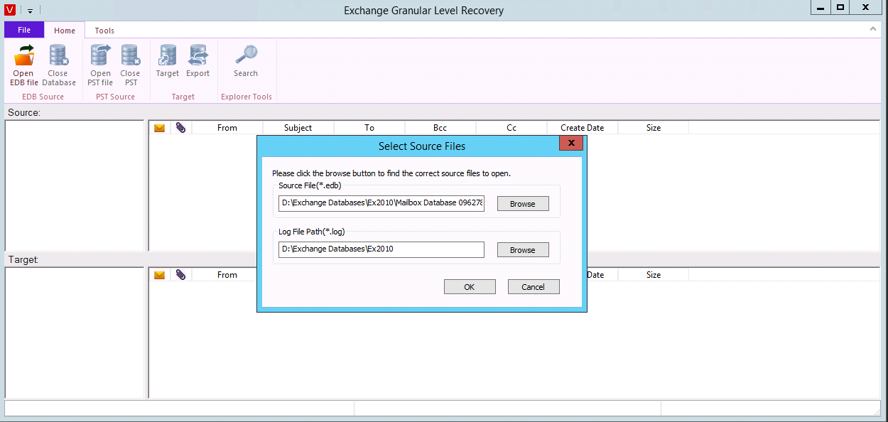The image size is (888, 422).
Task: Sort Source pane by Subject column
Action: tap(298, 128)
